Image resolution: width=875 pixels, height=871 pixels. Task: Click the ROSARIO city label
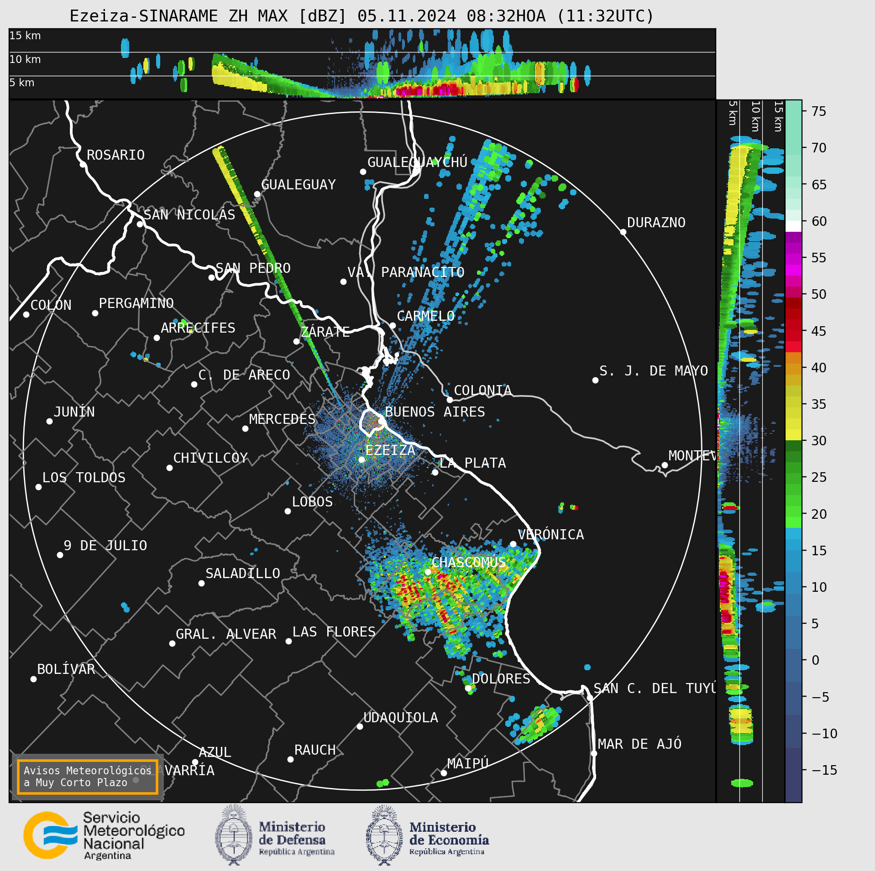point(115,155)
